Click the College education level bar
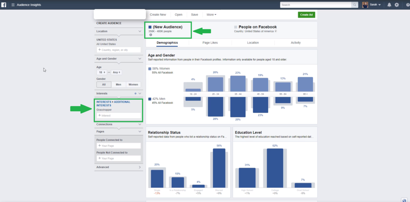Image resolution: width=410 pixels, height=202 pixels. pos(275,168)
